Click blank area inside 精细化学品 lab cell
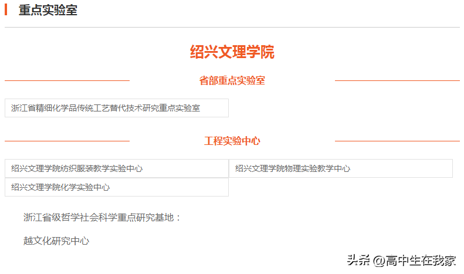This screenshot has height=274, width=464. (x=215, y=108)
